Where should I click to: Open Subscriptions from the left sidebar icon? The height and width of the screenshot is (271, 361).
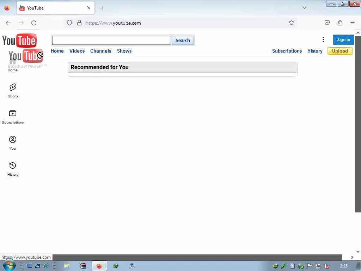[x=13, y=117]
